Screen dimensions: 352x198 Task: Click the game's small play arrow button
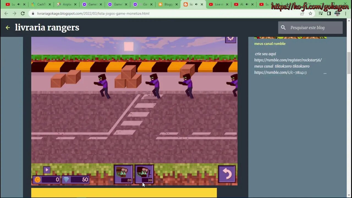(x=46, y=170)
